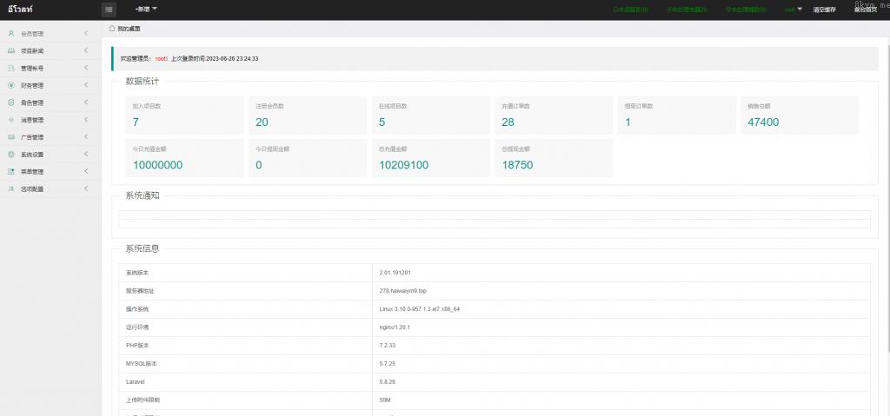Click the hamburger sidebar toggle icon
This screenshot has width=890, height=416.
coord(109,10)
